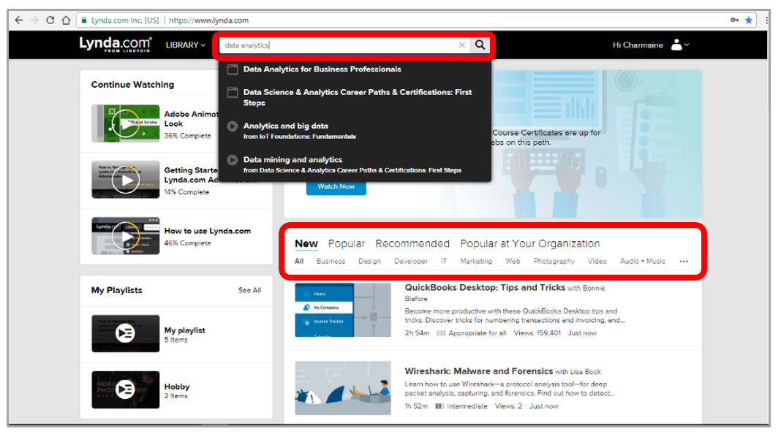This screenshot has width=781, height=434.
Task: Click the Adobe Animate course title
Action: [192, 119]
